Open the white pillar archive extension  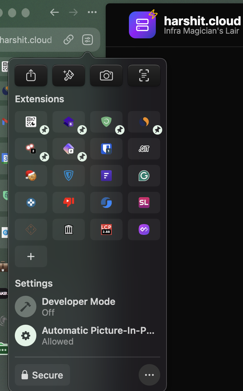tap(69, 229)
